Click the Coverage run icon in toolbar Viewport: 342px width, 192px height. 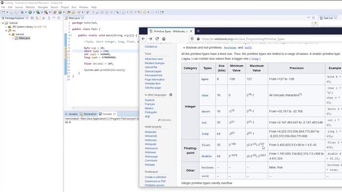pos(38,12)
